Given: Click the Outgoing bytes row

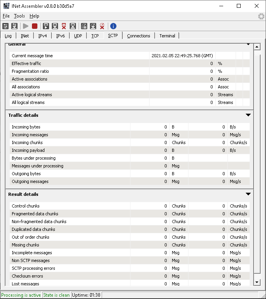Looking at the screenshot, I should click(130, 174).
